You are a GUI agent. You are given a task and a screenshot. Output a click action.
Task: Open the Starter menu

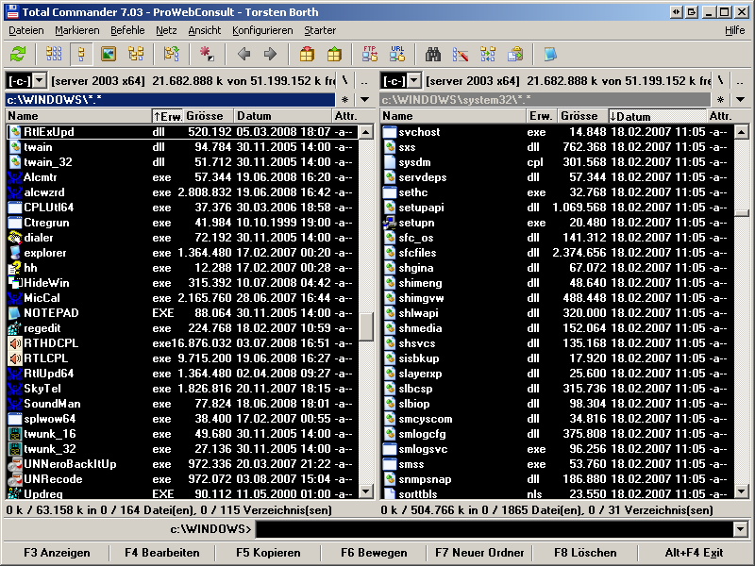pyautogui.click(x=320, y=30)
